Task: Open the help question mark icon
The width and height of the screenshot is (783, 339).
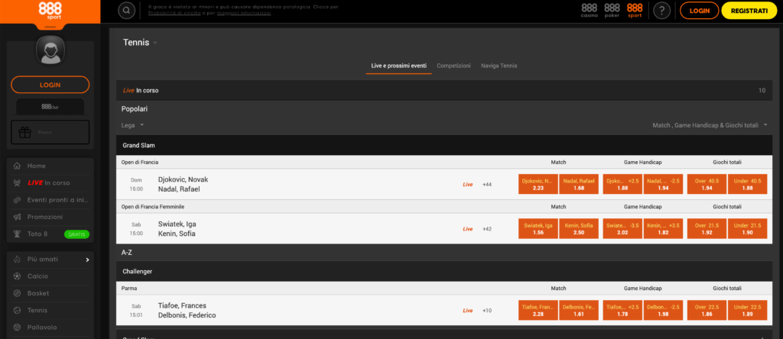Action: point(661,10)
